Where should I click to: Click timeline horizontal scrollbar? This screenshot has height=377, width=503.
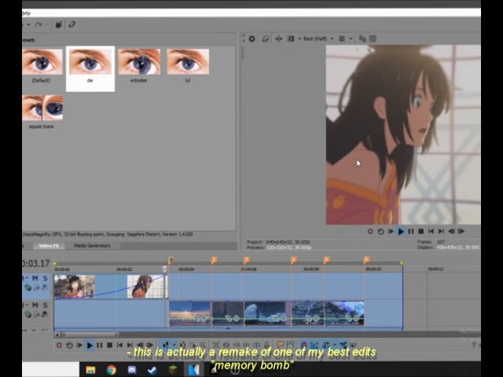(x=90, y=335)
